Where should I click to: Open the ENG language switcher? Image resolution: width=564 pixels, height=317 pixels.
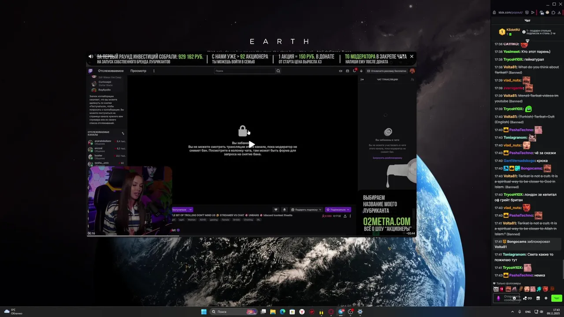pos(528,312)
